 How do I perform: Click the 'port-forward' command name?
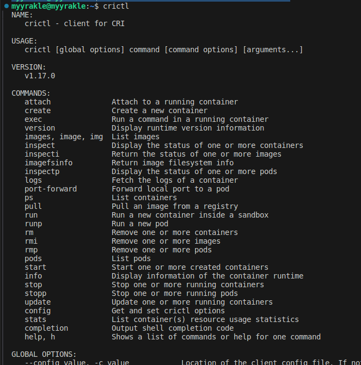51,189
